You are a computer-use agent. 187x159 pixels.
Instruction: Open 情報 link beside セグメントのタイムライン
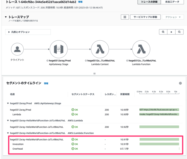[x=46, y=83]
